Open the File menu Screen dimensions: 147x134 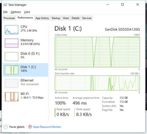5,12
